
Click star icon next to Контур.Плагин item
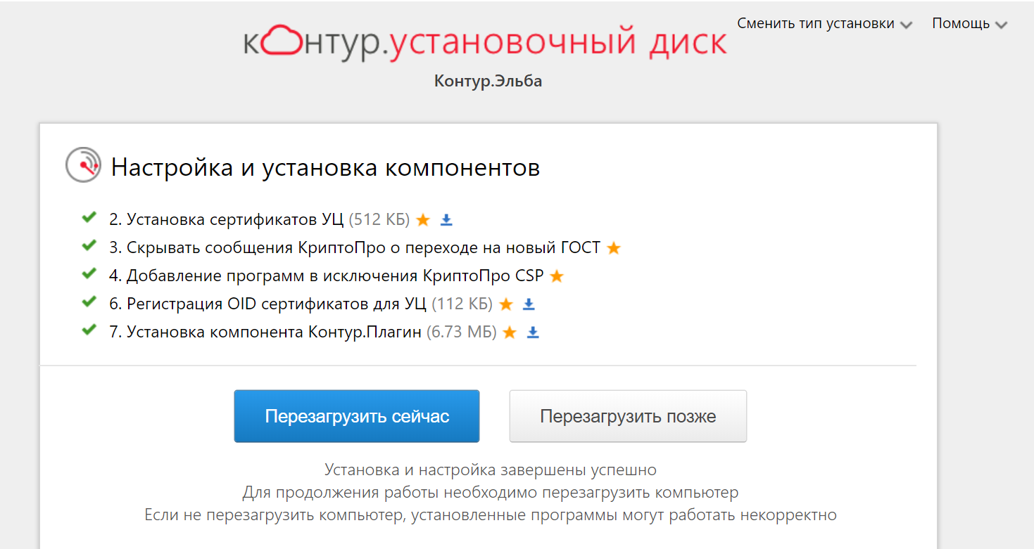[x=510, y=332]
